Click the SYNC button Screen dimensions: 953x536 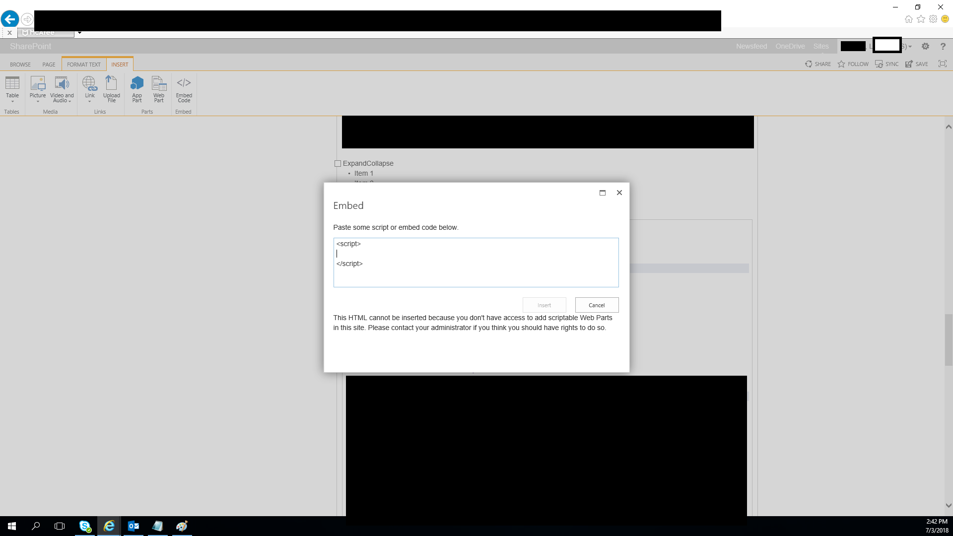[887, 64]
